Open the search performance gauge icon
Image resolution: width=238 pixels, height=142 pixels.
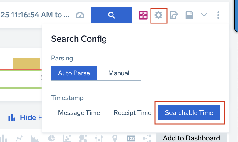80,15
